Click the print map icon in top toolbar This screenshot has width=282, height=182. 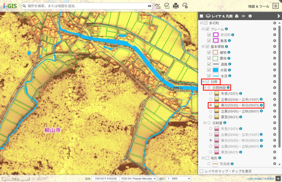(176, 6)
